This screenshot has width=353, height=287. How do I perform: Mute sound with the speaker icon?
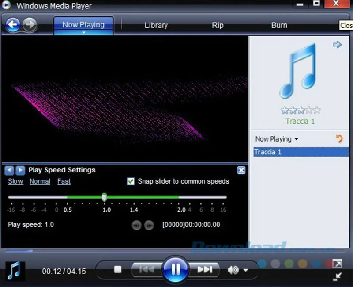[x=233, y=270]
